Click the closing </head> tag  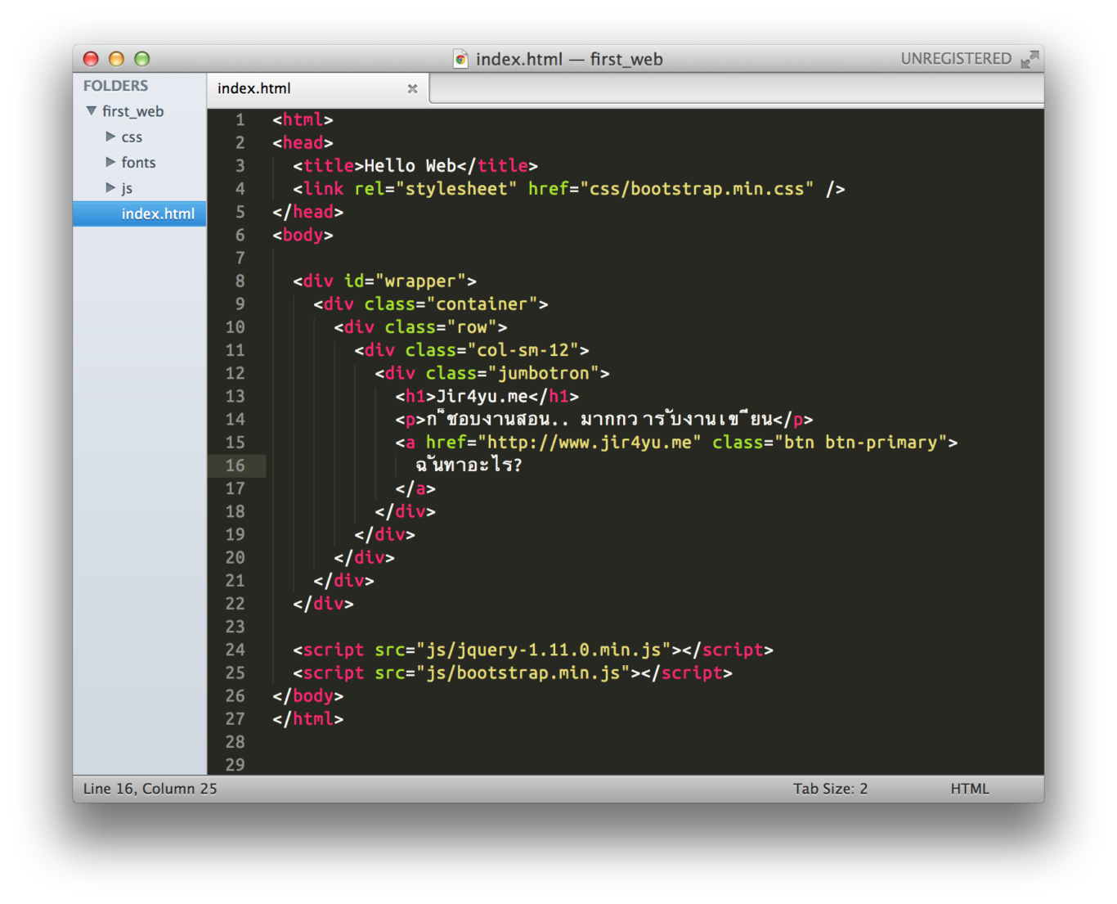tap(308, 212)
